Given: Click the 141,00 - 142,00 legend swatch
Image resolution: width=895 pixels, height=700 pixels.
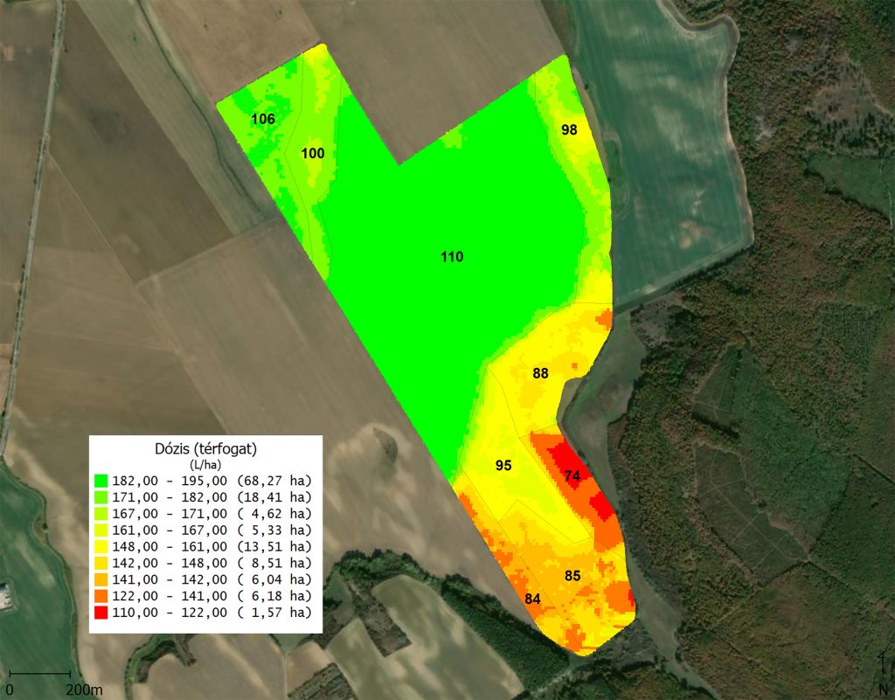Looking at the screenshot, I should 101,579.
